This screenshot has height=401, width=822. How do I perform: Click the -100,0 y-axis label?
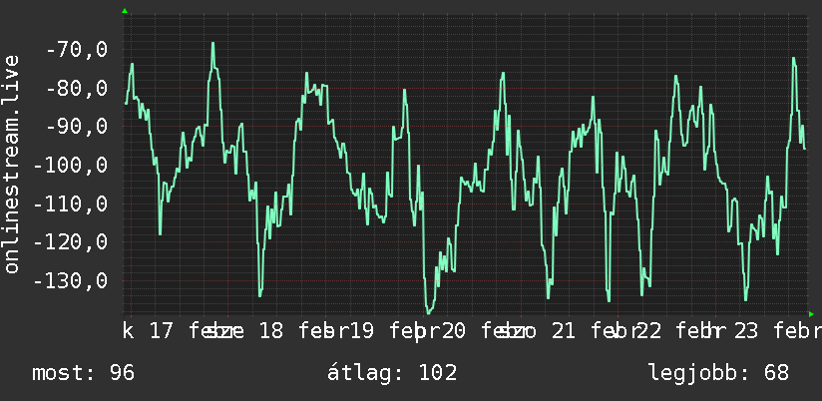point(71,166)
